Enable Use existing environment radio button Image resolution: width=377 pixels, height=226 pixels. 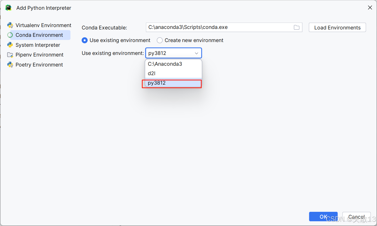(85, 40)
